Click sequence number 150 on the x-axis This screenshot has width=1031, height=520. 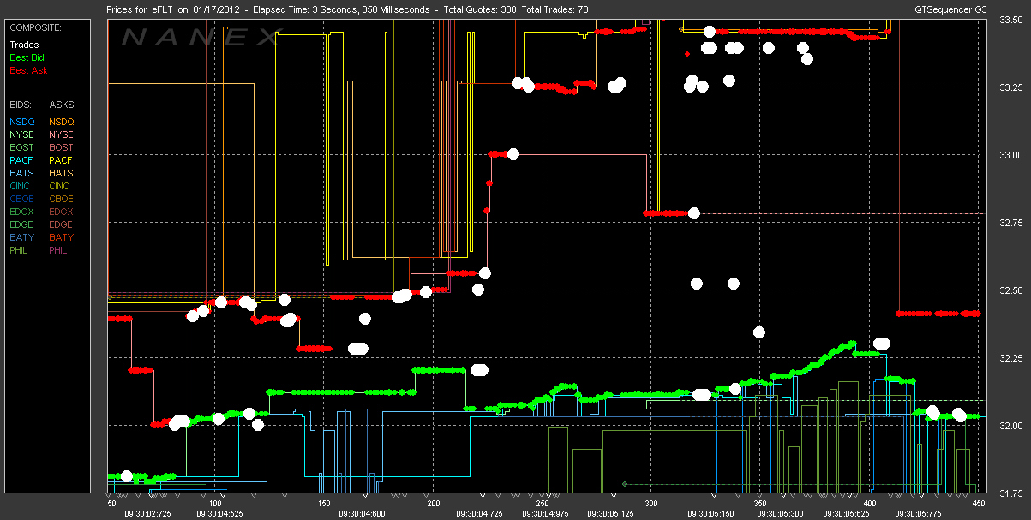point(325,504)
